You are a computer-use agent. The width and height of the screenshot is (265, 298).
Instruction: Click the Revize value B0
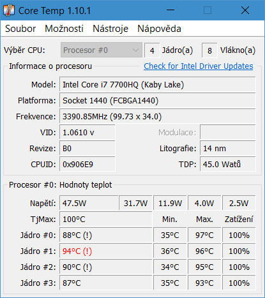pos(87,149)
